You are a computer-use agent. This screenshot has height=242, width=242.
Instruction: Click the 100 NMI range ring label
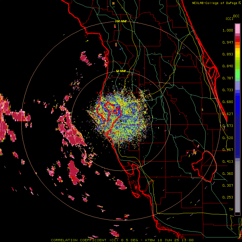coord(121,21)
